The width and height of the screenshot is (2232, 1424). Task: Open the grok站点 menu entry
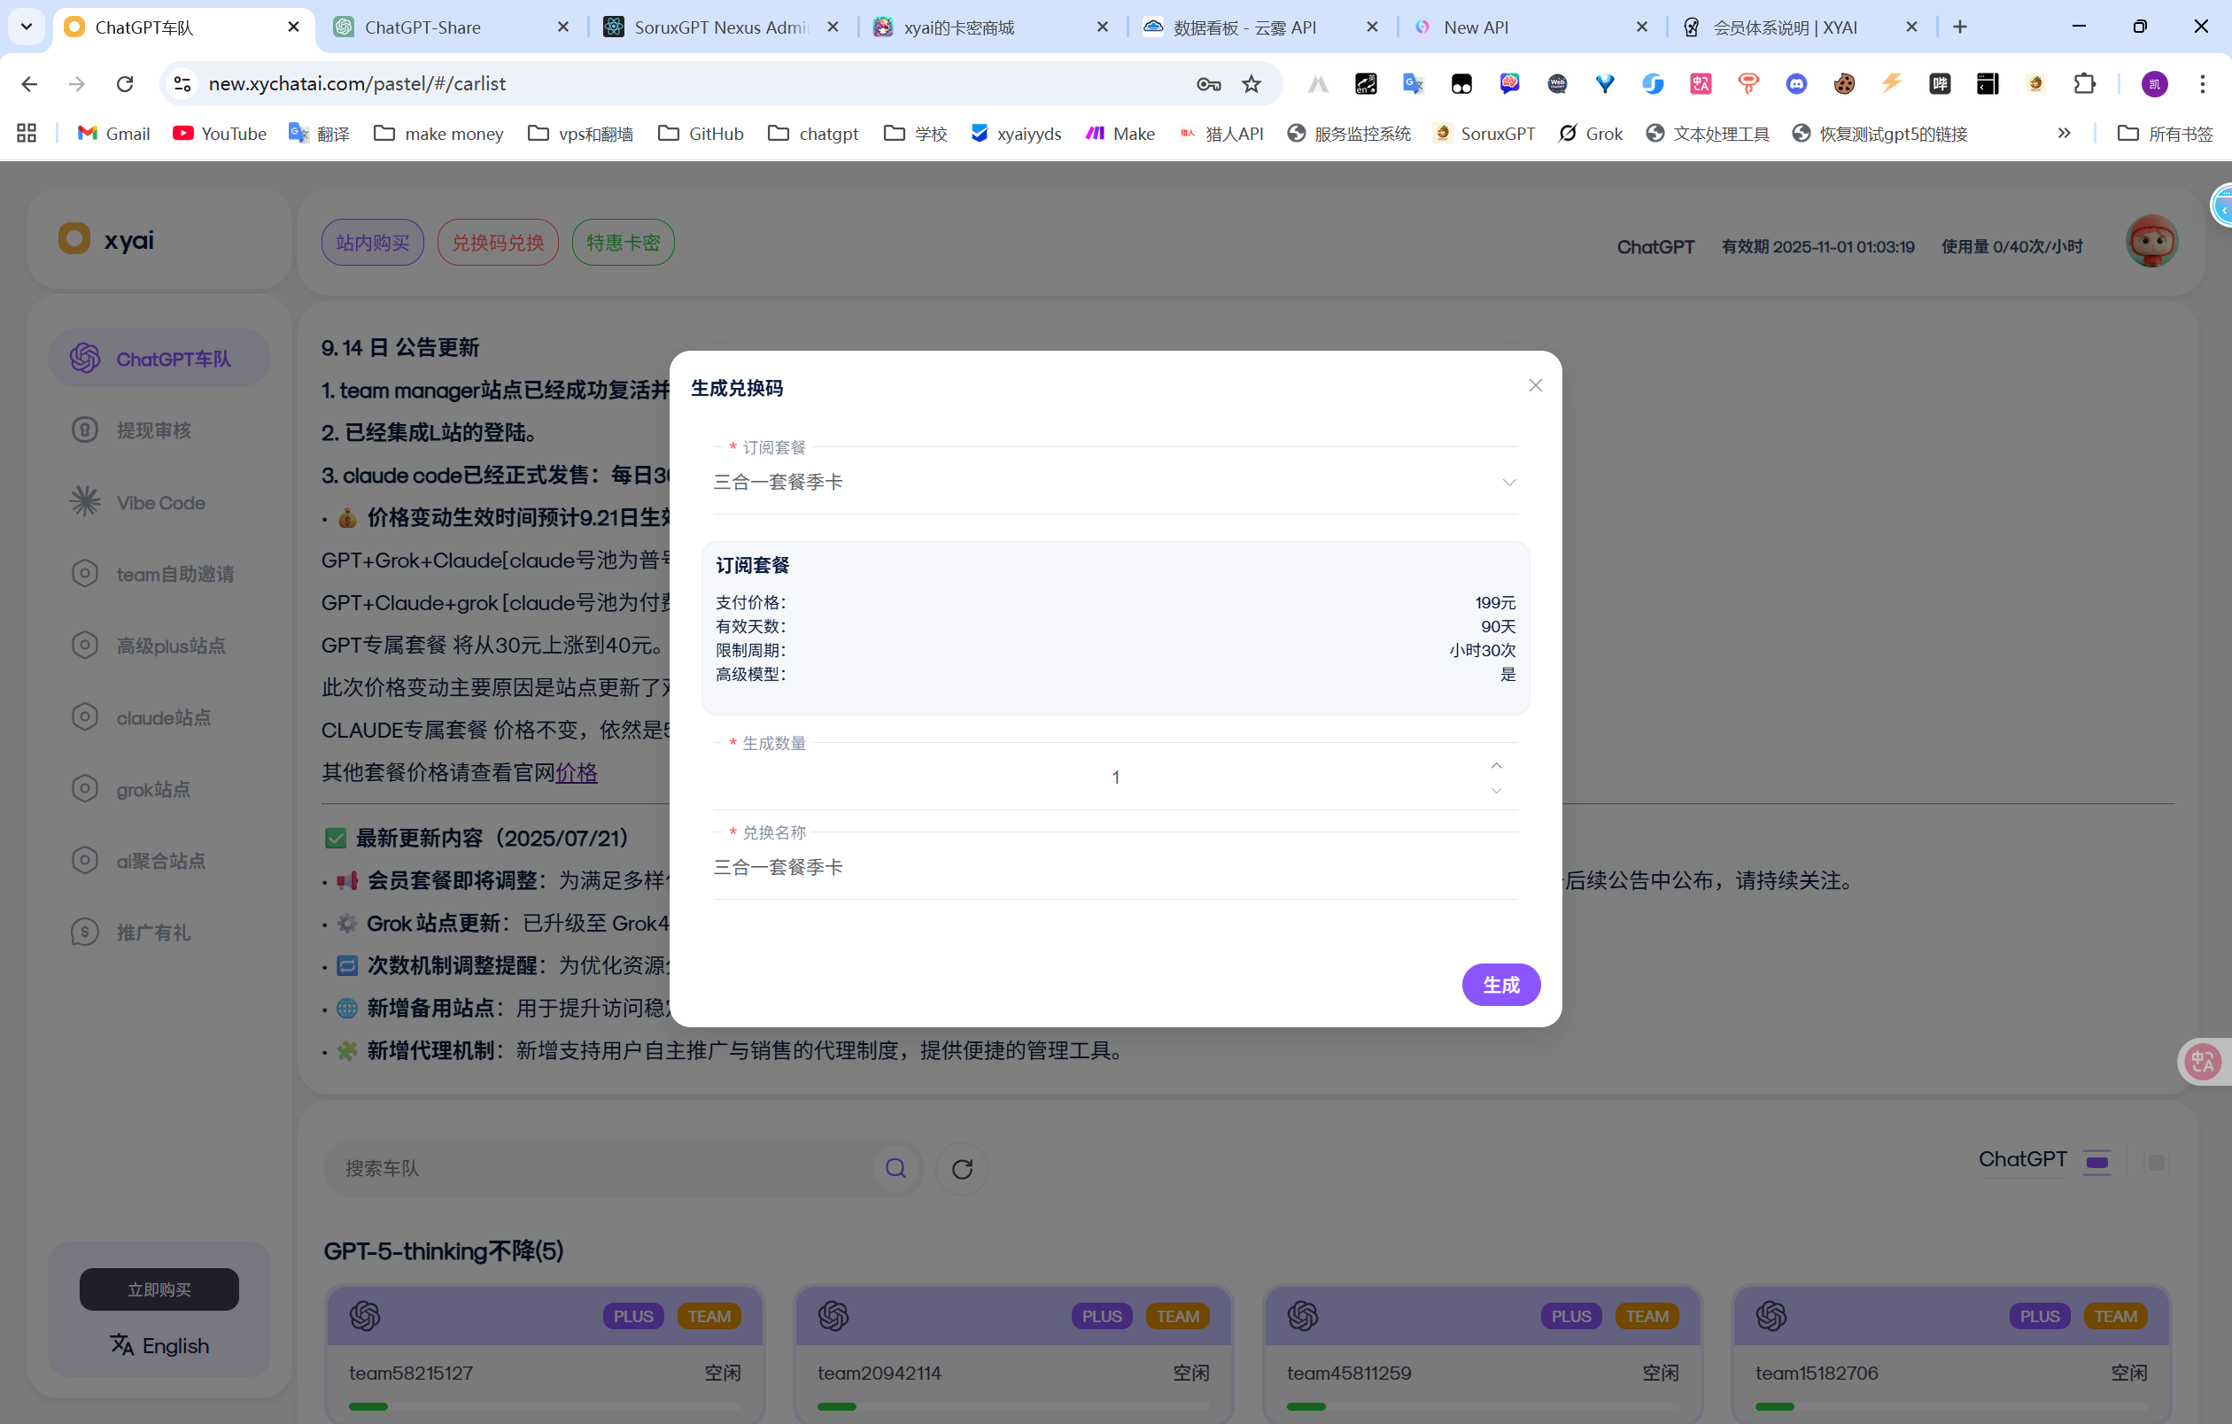tap(84, 788)
